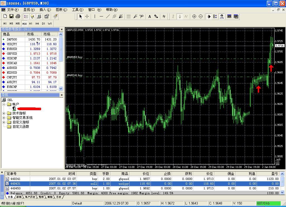
Task: Select the vertical line drawing tool
Action: 95,16
